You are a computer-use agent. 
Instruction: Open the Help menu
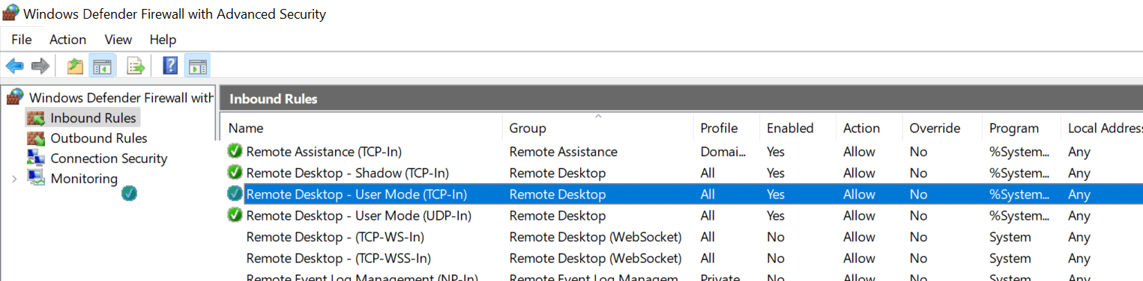[163, 40]
